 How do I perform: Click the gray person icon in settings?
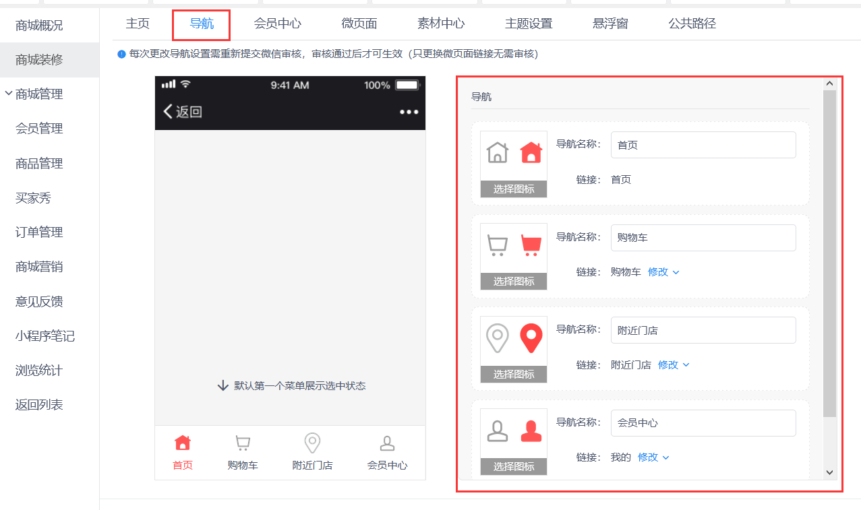498,431
